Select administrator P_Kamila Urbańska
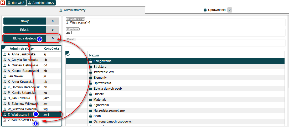This screenshot has height=127, width=289. coord(31,93)
